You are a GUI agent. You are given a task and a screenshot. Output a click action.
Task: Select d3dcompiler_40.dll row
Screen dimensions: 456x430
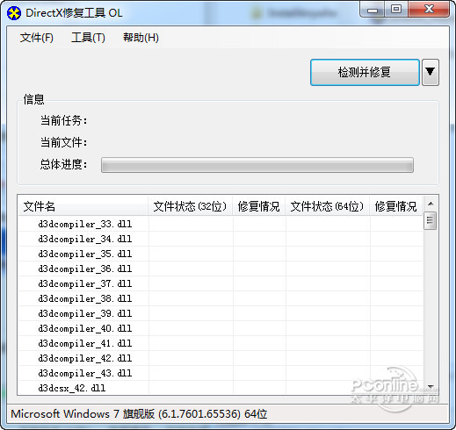[221, 328]
